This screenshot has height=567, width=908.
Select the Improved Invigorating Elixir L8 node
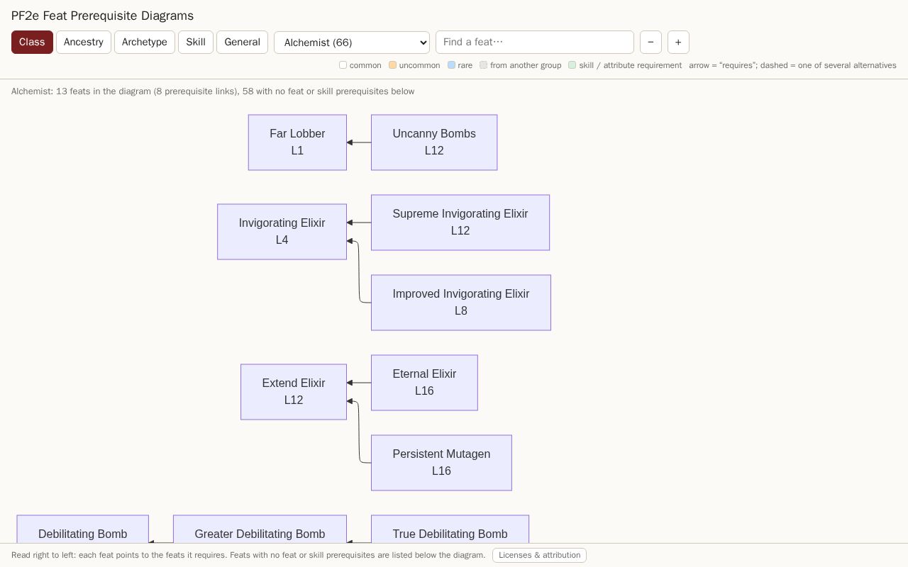point(461,303)
